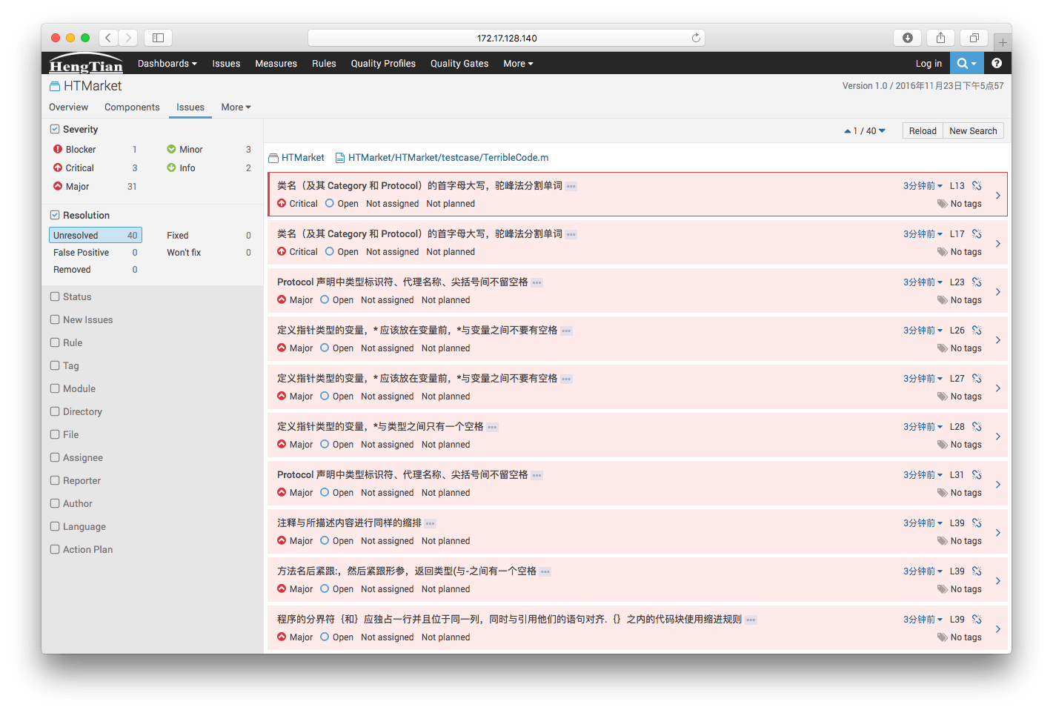
Task: Uncheck the Severity filter checkbox
Action: click(55, 129)
